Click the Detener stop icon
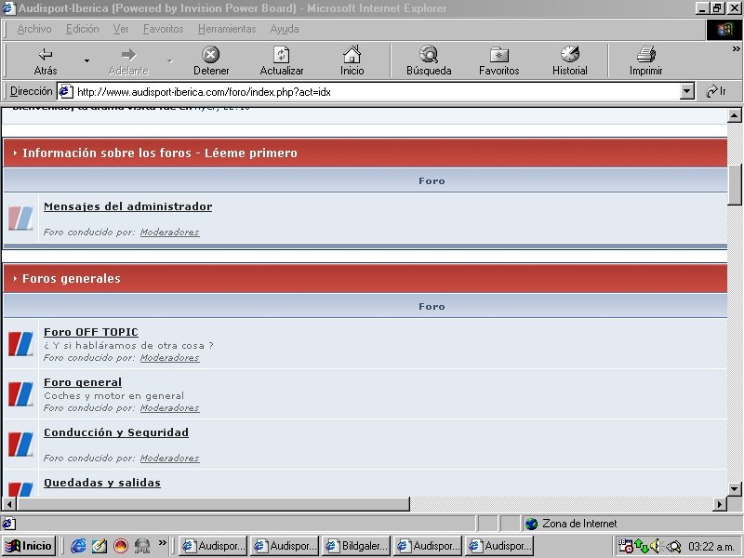This screenshot has width=744, height=558. (211, 55)
